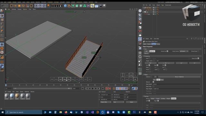Open the Display menu in the viewport
Viewport: 206px width, 116px height.
pyautogui.click(x=19, y=9)
